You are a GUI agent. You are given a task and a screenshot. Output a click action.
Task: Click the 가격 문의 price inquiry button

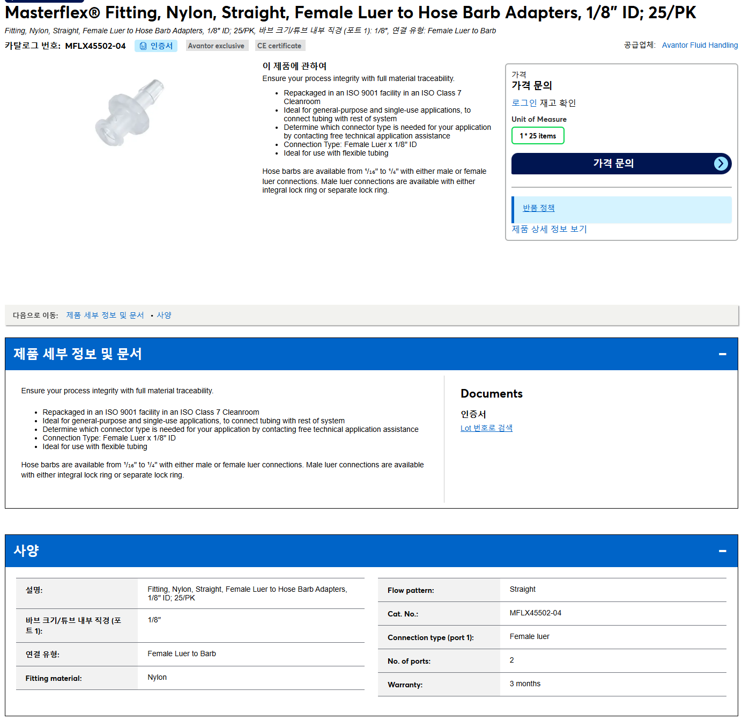coord(621,164)
